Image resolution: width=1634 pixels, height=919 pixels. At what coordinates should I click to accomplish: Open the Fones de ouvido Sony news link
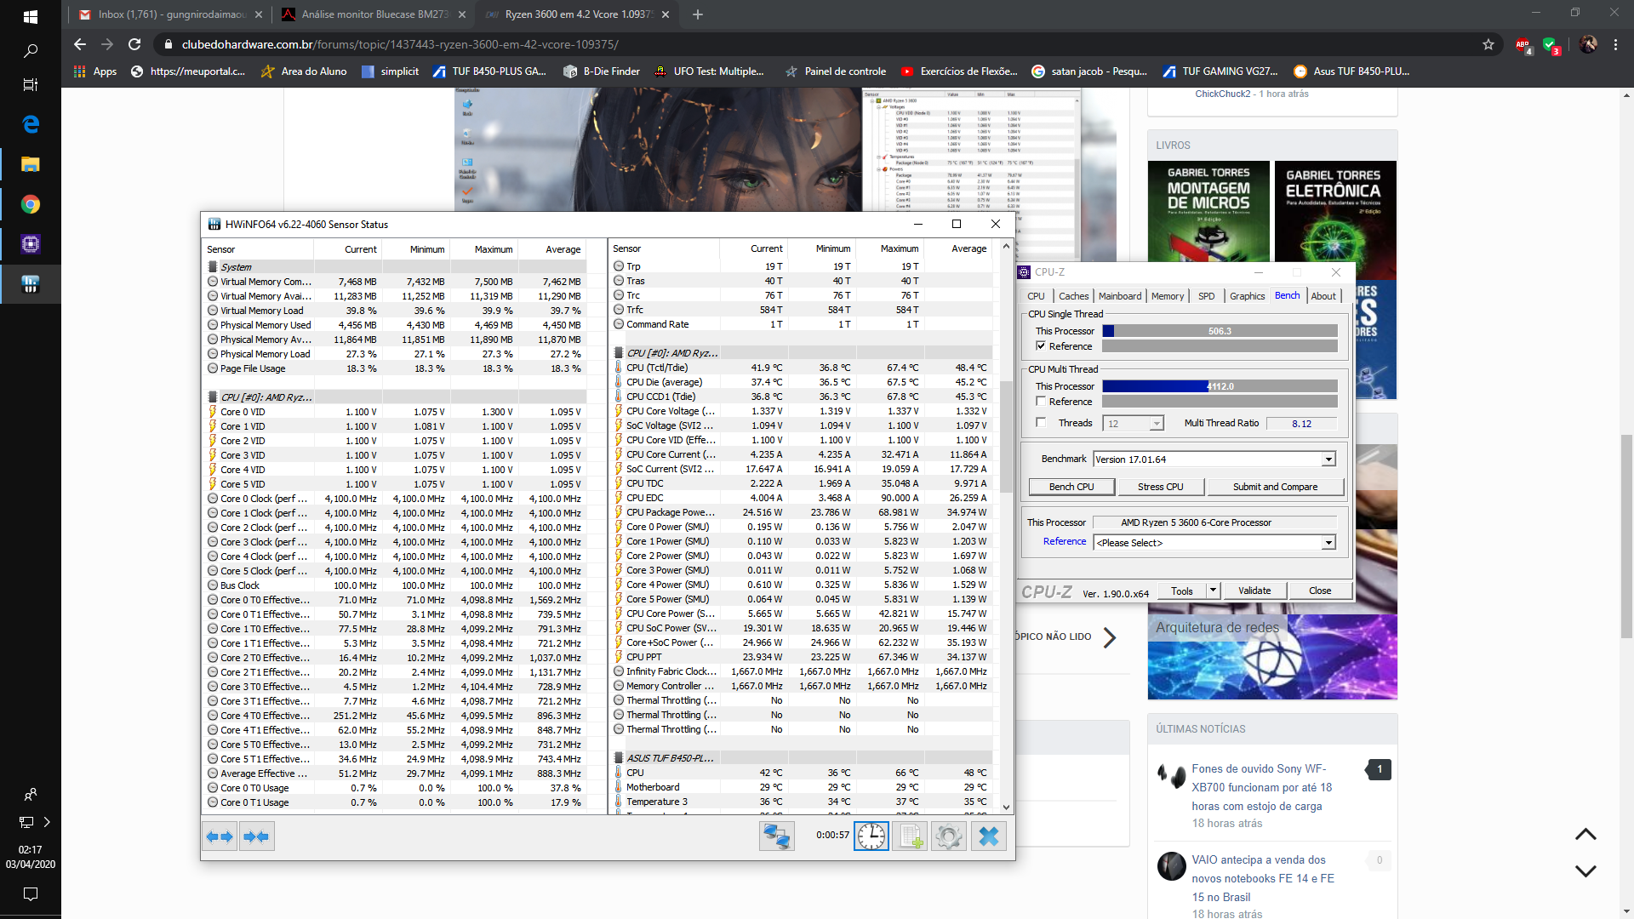(x=1262, y=787)
